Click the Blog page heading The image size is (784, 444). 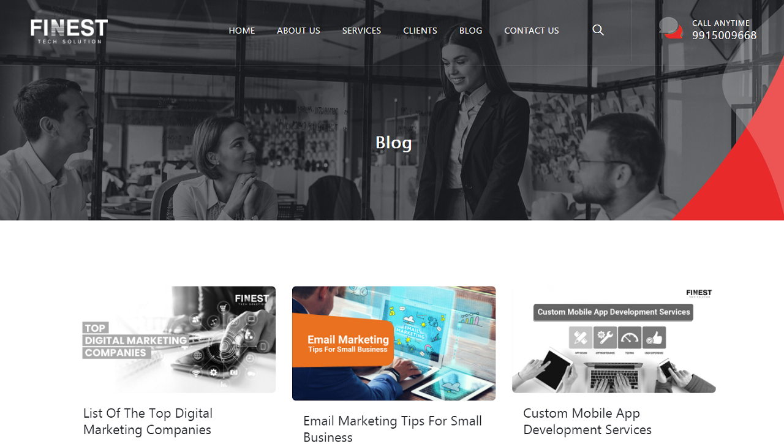pos(393,143)
